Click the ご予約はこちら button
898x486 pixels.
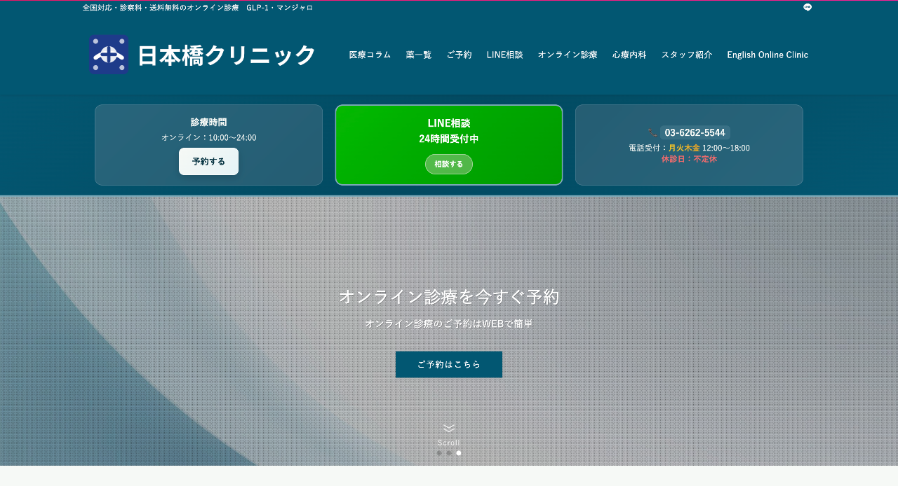[448, 364]
